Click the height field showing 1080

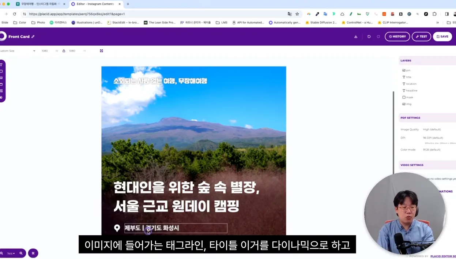pos(72,51)
